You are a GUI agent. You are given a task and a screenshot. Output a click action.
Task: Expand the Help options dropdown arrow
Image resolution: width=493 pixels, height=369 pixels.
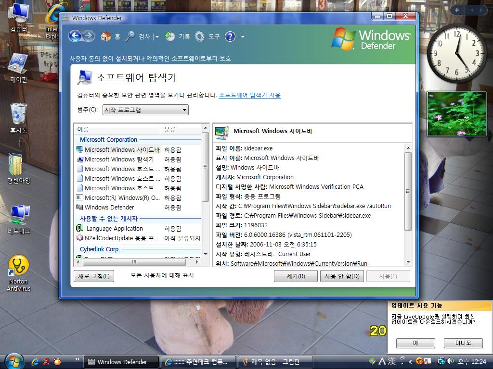[242, 37]
